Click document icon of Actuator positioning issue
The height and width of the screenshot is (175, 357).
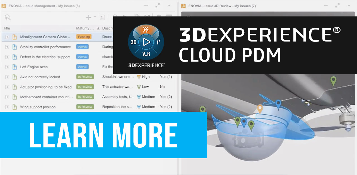(x=15, y=87)
